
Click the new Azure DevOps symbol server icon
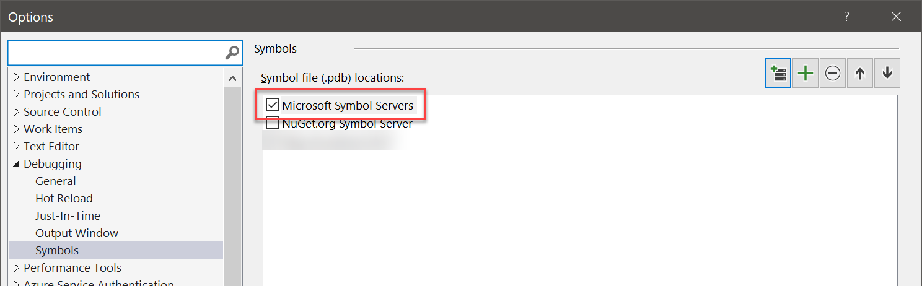coord(778,74)
